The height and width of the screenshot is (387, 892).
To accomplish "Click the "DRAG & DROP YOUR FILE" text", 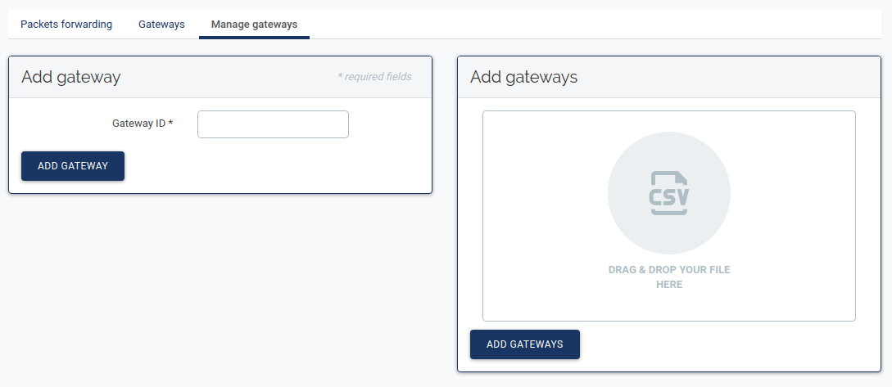I will pos(668,270).
